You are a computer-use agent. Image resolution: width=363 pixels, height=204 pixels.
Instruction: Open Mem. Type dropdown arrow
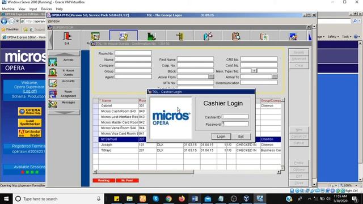pos(254,71)
